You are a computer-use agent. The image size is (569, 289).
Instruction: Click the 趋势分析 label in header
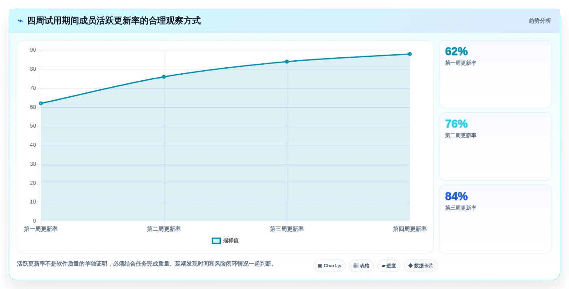point(539,21)
